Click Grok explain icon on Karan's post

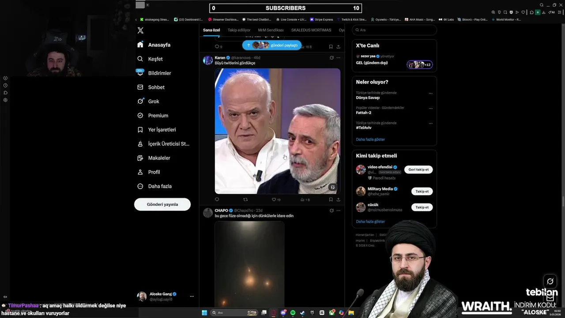tap(331, 57)
